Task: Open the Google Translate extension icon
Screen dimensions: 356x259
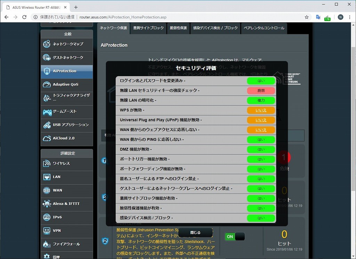Action: 318,17
